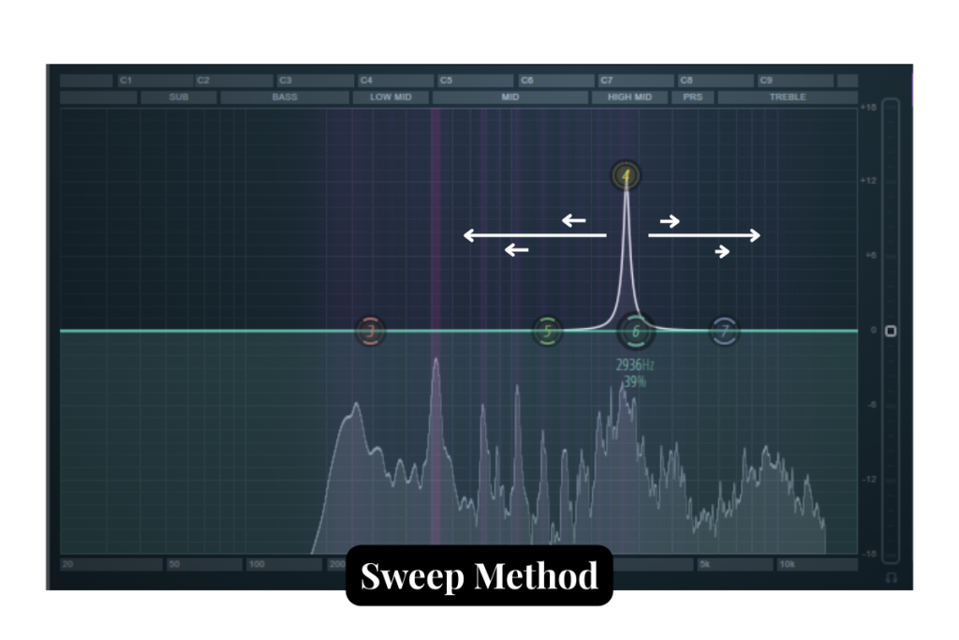This screenshot has height=640, width=959.
Task: Select EQ band node 6
Action: point(636,331)
